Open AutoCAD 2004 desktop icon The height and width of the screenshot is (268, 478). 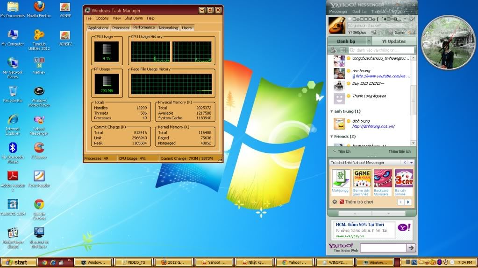13,207
